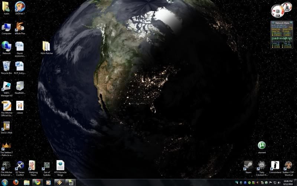The height and width of the screenshot is (186, 297).
Task: Open the N2A-Patcher folder
Action: click(x=46, y=46)
